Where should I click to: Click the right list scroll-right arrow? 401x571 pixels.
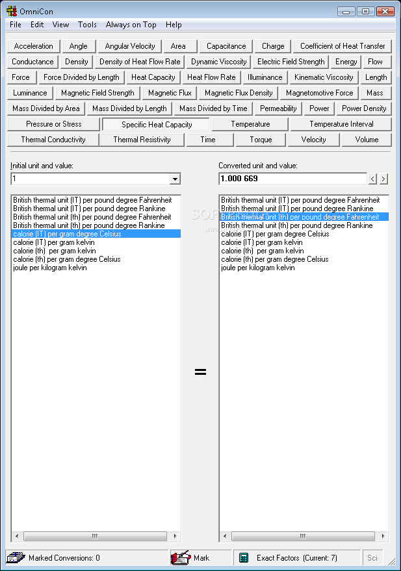pos(383,536)
